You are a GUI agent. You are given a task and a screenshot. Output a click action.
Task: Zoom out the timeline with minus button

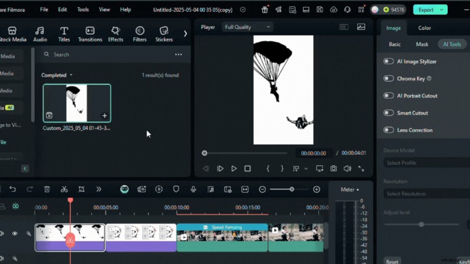click(x=262, y=189)
